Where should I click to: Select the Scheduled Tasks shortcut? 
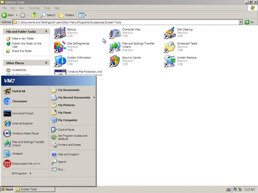[180, 47]
